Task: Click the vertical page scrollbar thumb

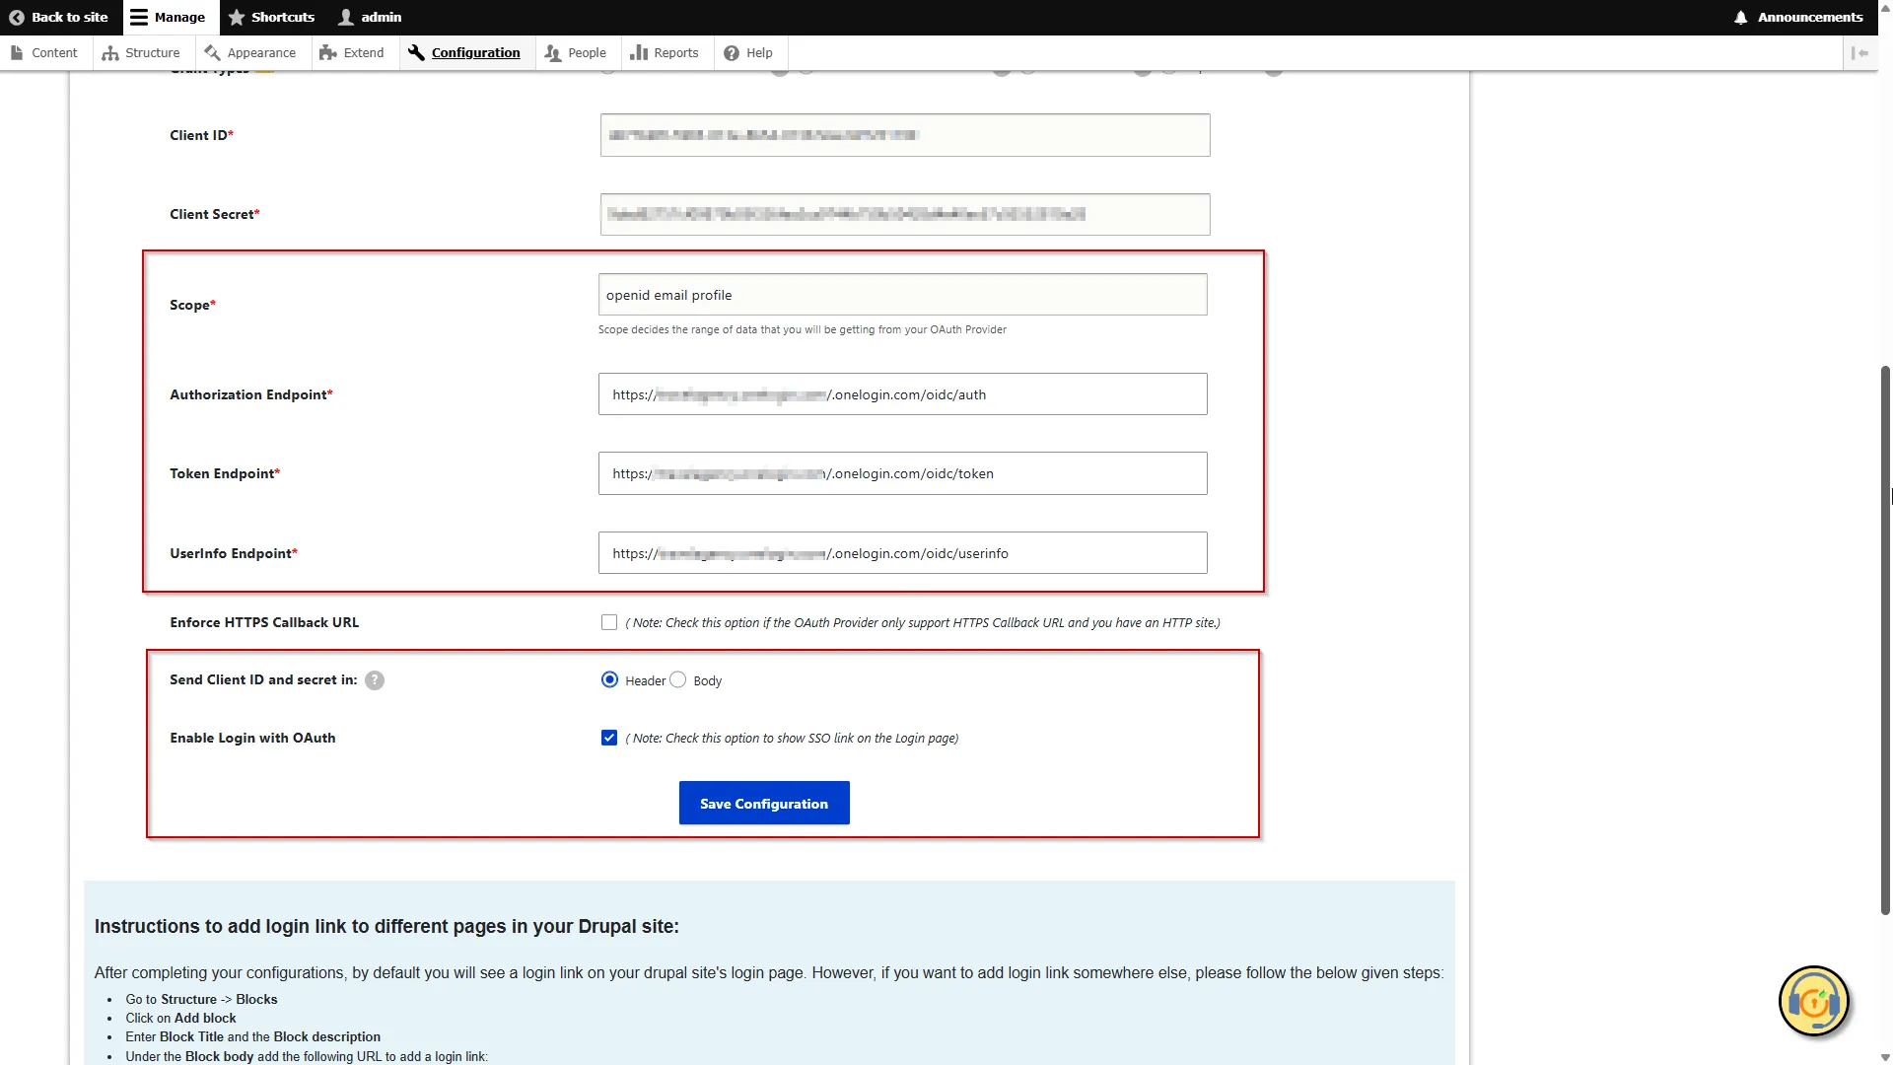Action: click(1885, 641)
